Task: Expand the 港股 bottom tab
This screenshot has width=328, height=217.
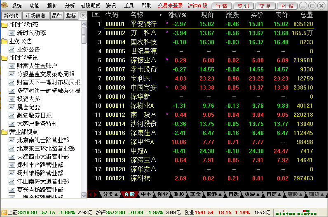Action: point(295,194)
